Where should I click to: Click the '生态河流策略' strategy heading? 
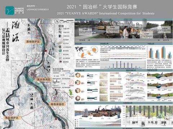(x=58, y=69)
